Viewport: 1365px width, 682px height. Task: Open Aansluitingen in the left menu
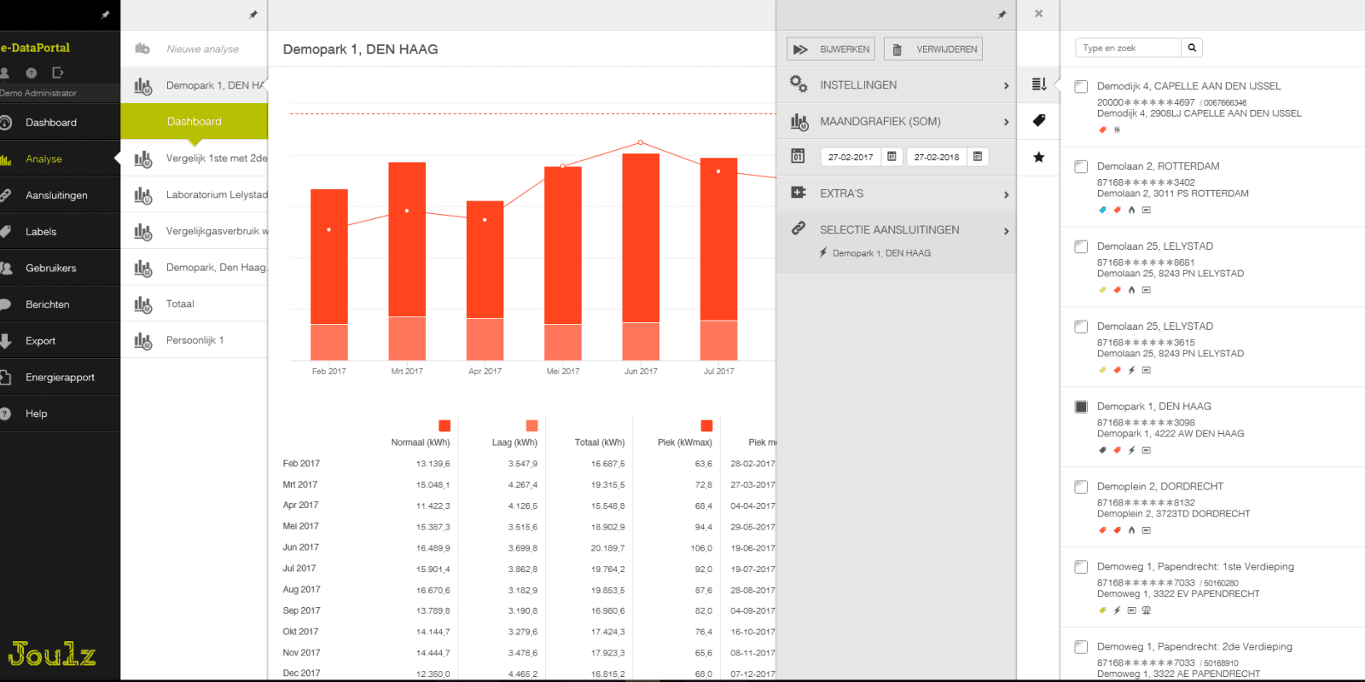[x=56, y=195]
